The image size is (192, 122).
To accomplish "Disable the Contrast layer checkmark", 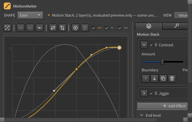I will pyautogui.click(x=151, y=45).
